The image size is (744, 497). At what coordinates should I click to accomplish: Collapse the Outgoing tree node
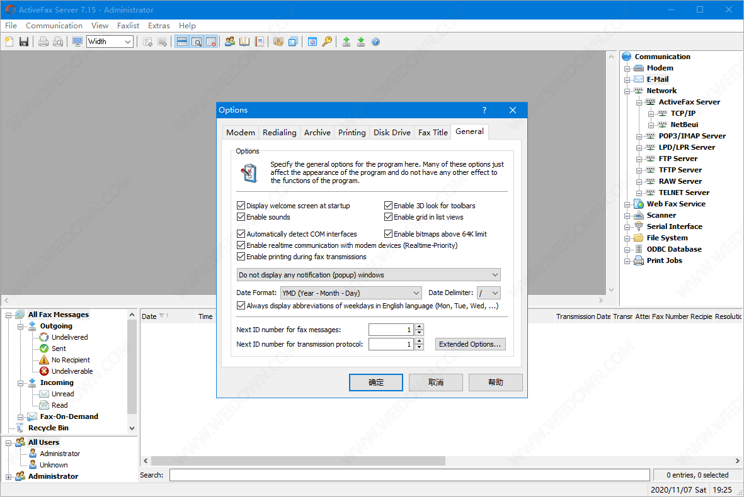[20, 327]
